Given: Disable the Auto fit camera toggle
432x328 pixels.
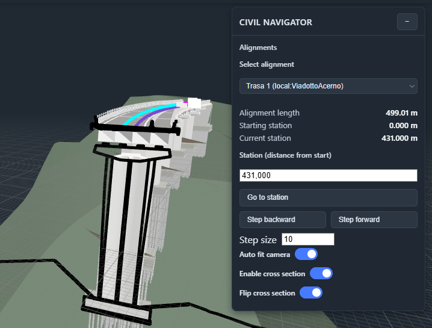Looking at the screenshot, I should [x=306, y=255].
